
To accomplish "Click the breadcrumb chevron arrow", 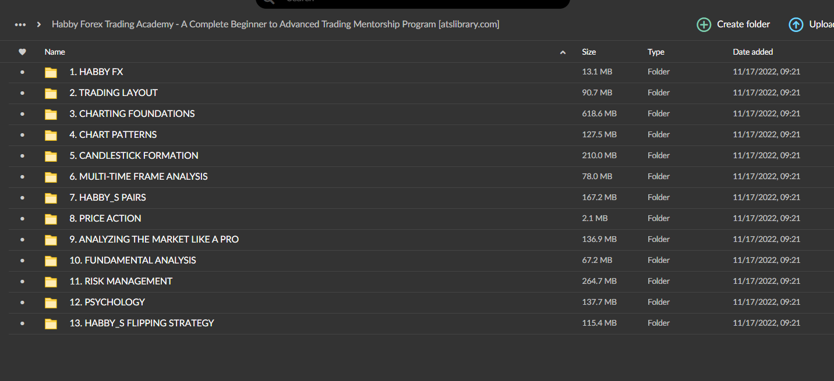I will (x=38, y=25).
